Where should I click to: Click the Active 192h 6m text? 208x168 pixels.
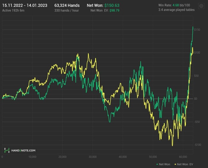13,10
